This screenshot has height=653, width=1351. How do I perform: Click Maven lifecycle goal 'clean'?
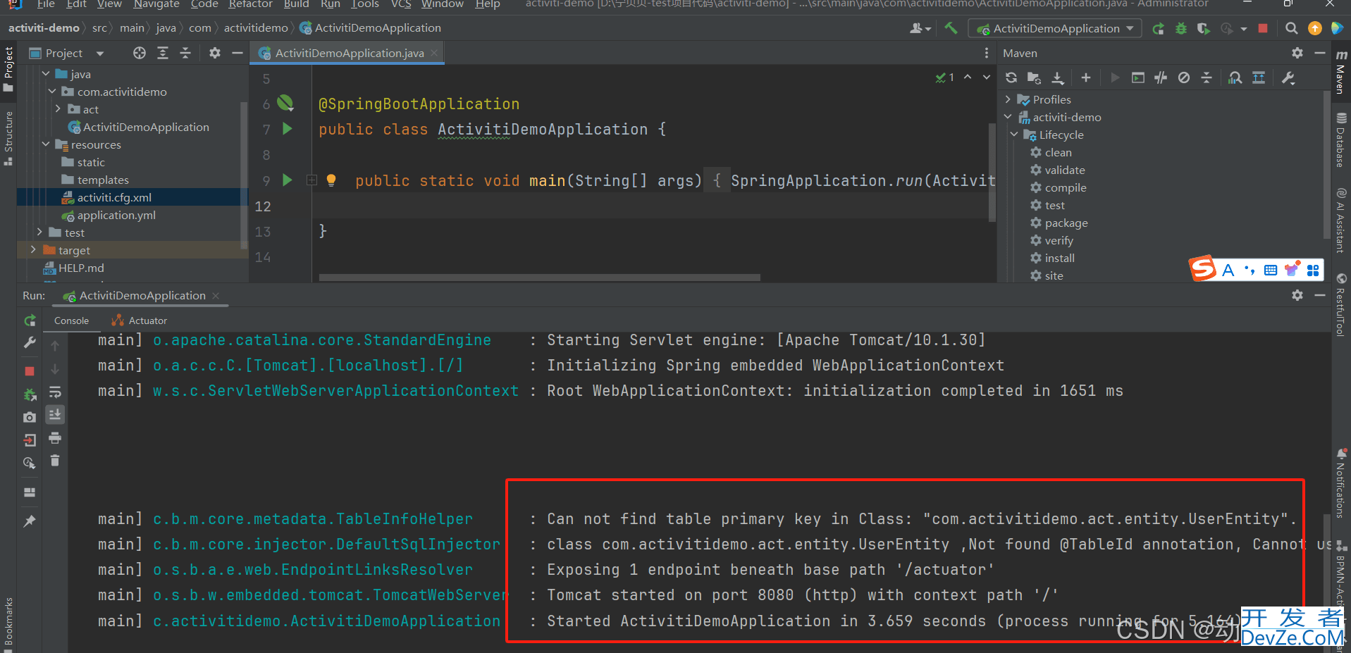click(1058, 152)
